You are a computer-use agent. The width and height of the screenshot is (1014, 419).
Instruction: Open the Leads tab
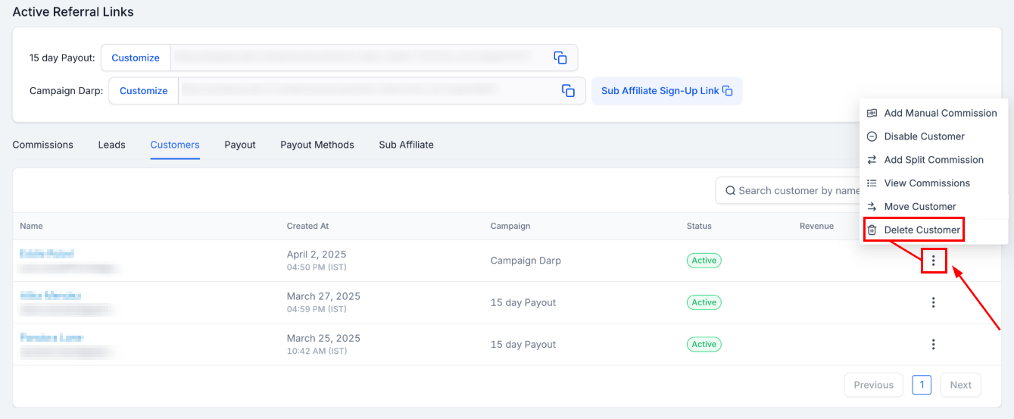coord(111,145)
